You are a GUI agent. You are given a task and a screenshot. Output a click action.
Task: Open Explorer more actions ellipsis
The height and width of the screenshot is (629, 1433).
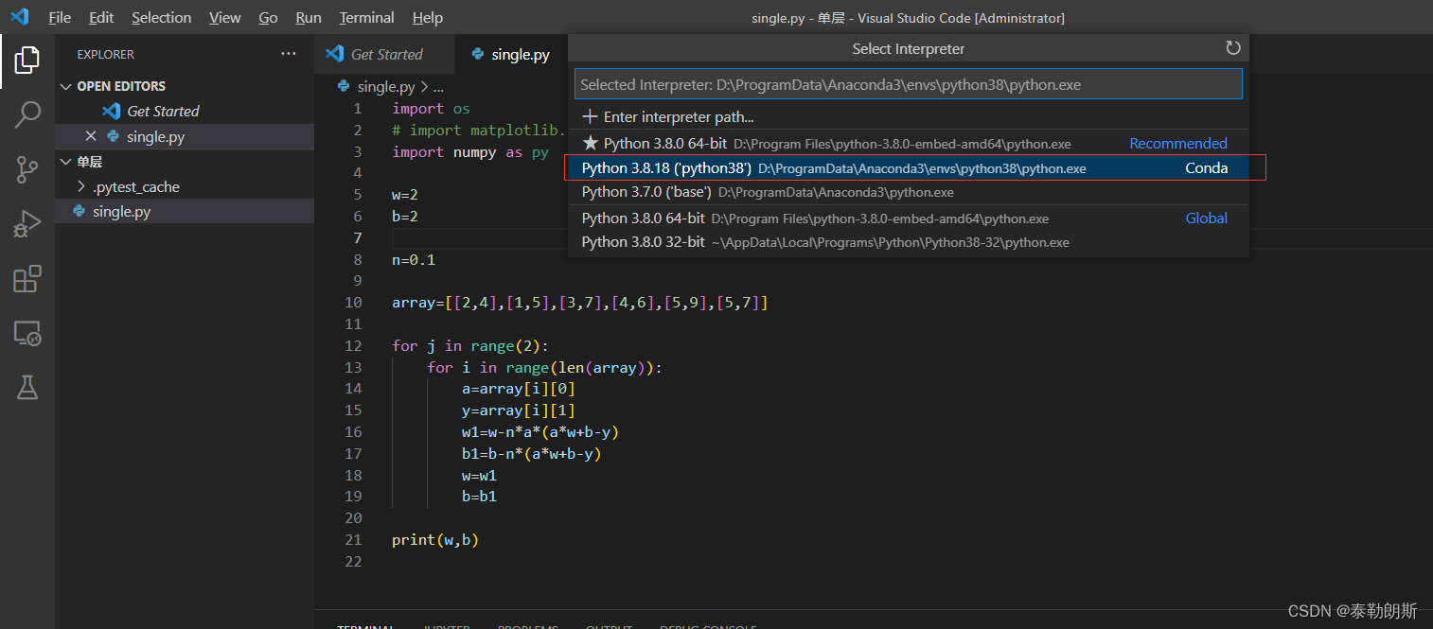point(289,54)
